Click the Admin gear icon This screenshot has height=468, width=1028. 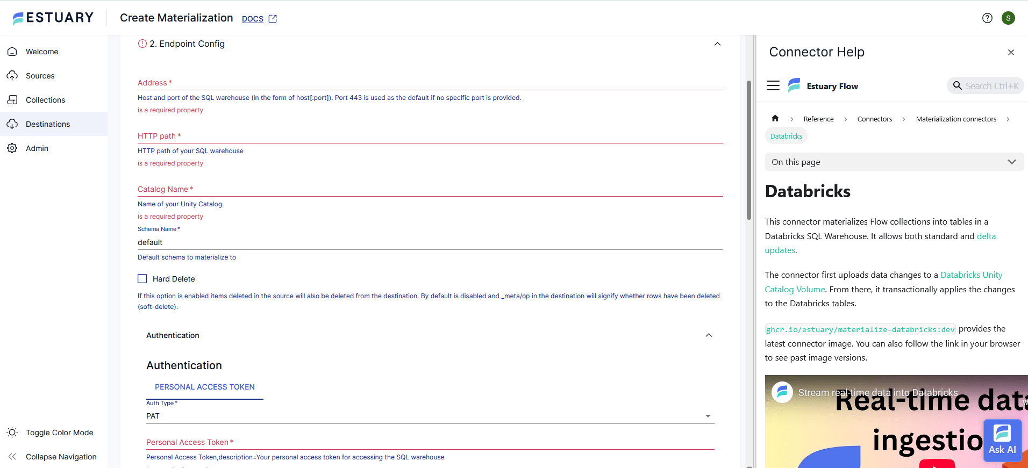point(12,148)
